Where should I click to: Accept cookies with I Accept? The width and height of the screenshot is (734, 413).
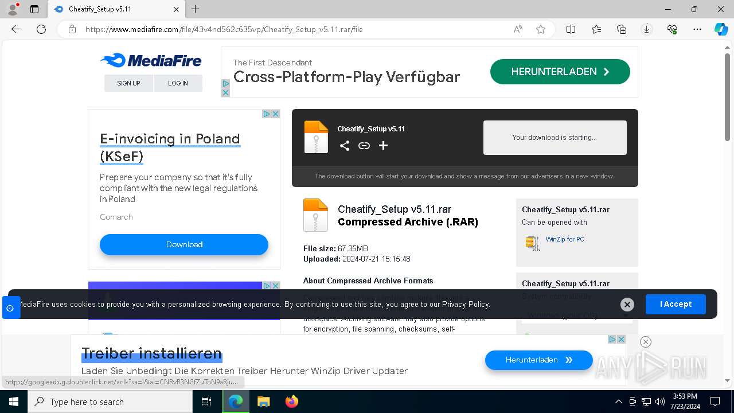tap(676, 304)
